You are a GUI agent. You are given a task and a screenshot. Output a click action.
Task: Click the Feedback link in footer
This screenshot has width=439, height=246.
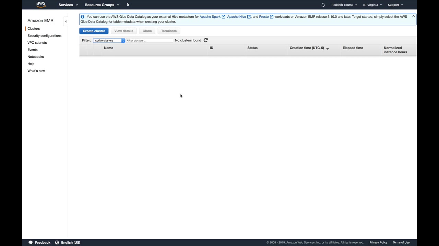[x=43, y=243]
